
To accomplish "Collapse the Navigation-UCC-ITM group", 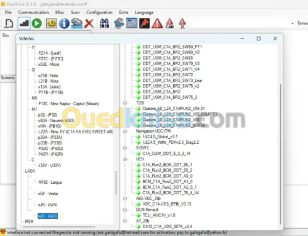I will [x=125, y=131].
